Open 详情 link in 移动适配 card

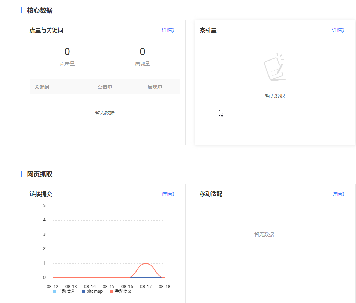point(338,194)
